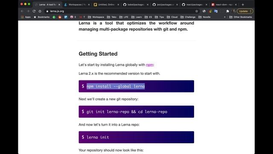Click the npm install --global lerna code block
The image size is (273, 154).
[x=136, y=86]
